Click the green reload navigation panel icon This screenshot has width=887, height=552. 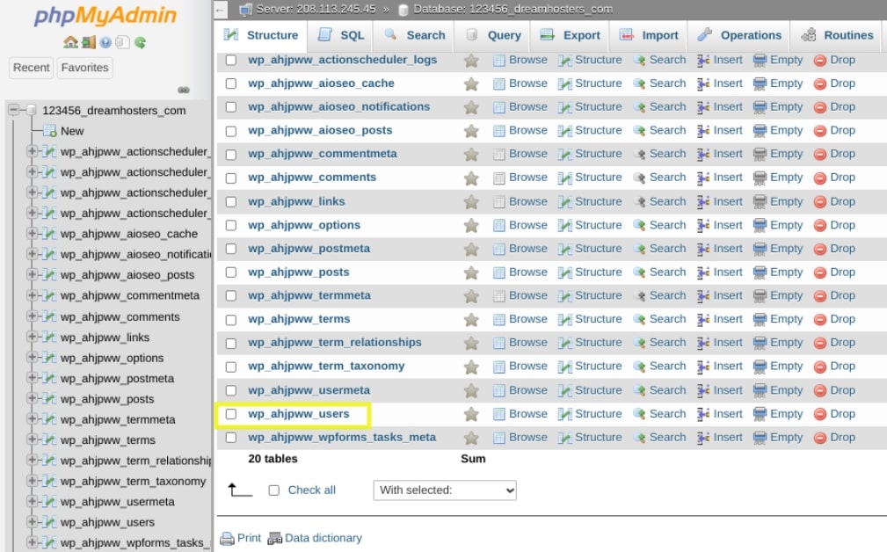coord(140,42)
